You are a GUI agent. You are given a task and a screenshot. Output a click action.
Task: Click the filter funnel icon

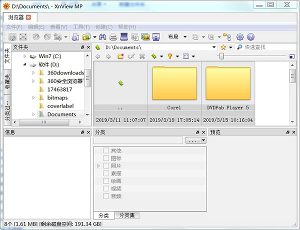(170, 56)
